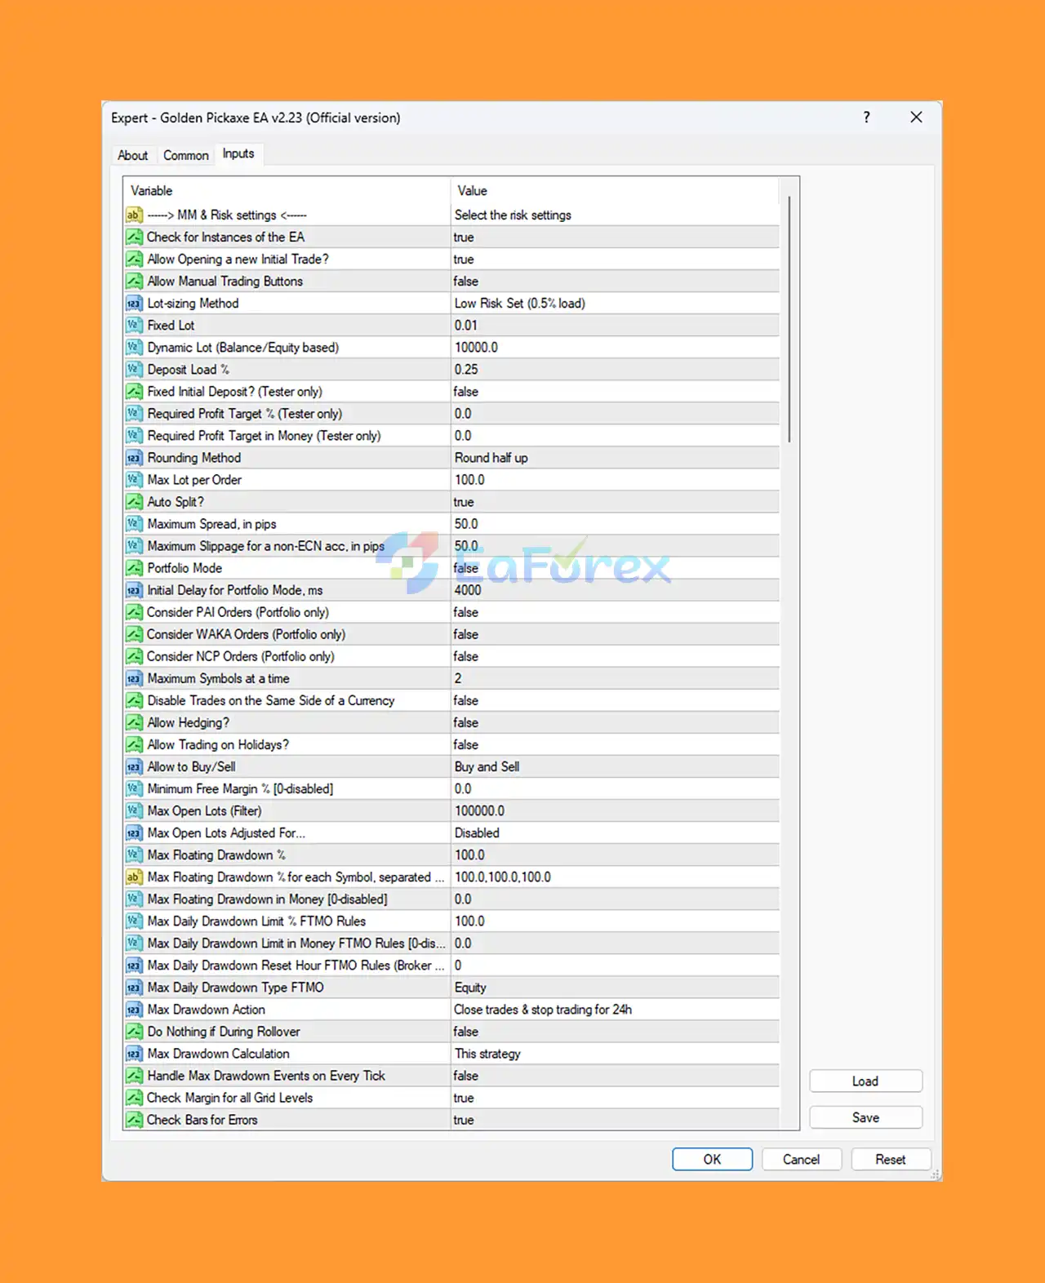The width and height of the screenshot is (1045, 1283).
Task: Click the icon next to Deposit Load %
Action: (134, 370)
